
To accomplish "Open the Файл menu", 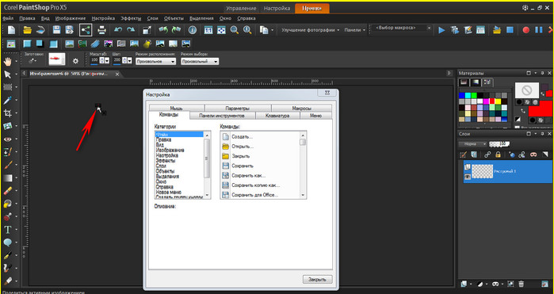I will tap(8, 18).
